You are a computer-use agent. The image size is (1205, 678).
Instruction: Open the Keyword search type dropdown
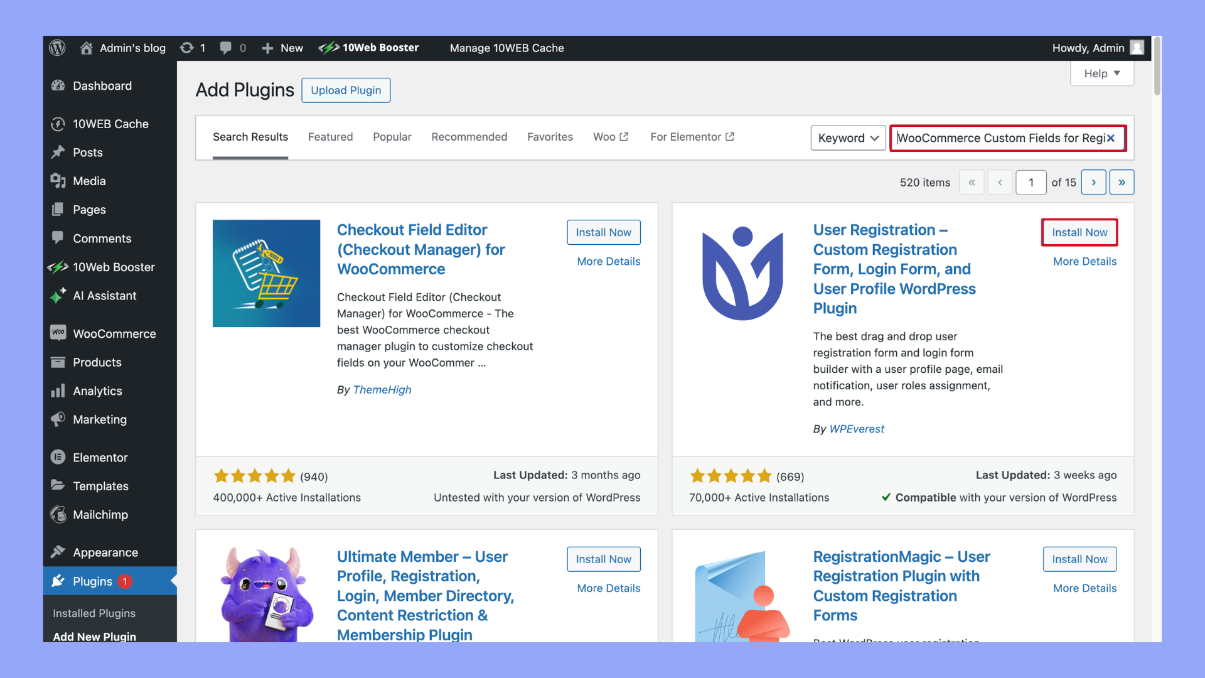[847, 138]
